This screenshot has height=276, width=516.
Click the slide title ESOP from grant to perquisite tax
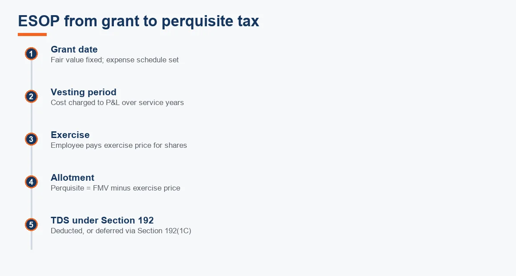tap(138, 21)
